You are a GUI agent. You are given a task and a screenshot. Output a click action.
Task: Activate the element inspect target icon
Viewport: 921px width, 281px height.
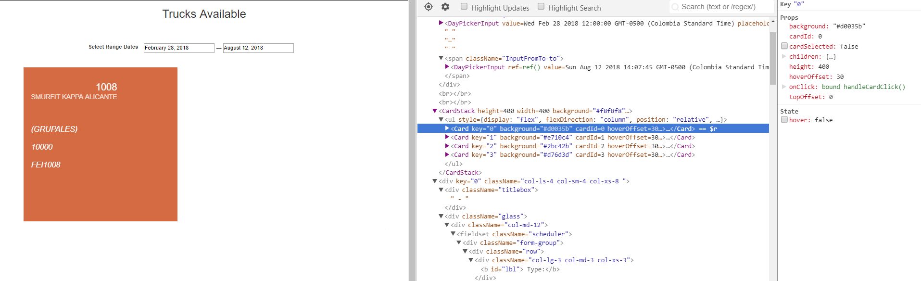(429, 7)
